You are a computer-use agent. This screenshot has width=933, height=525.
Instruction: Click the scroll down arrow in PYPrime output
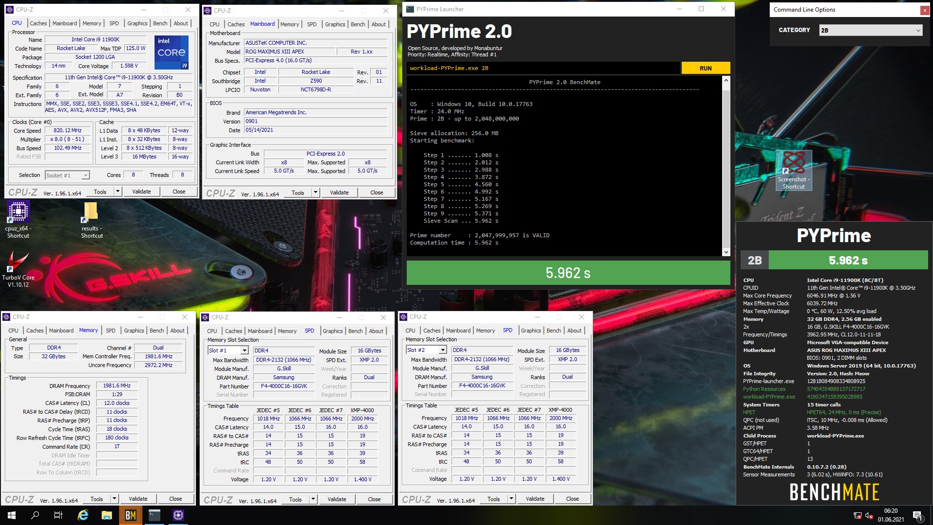click(x=726, y=252)
